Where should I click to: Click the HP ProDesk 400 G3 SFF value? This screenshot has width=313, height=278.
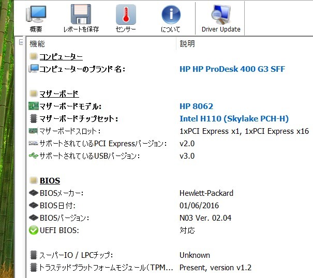232,69
